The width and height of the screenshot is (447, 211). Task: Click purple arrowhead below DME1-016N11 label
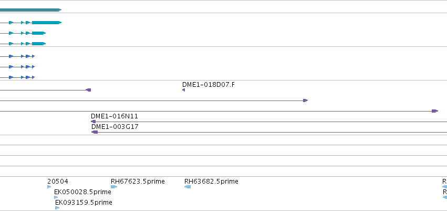[93, 122]
